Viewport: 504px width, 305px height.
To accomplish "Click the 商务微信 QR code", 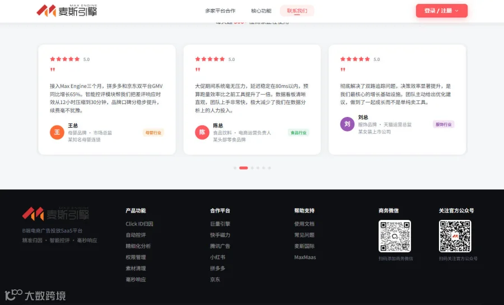I will point(395,236).
